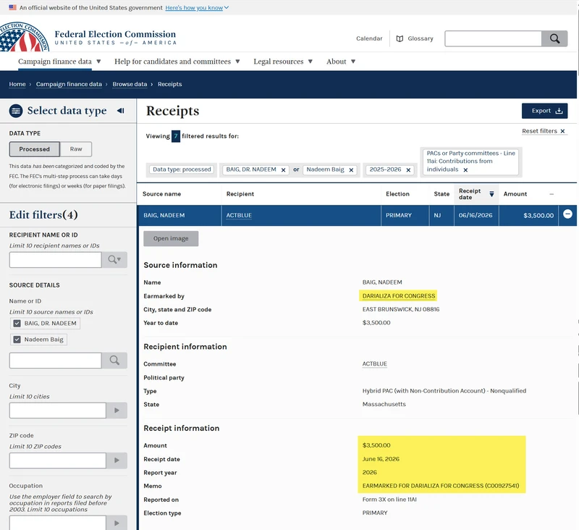Screen dimensions: 579x530
Task: Focus the source Name or ID text field
Action: click(x=56, y=360)
